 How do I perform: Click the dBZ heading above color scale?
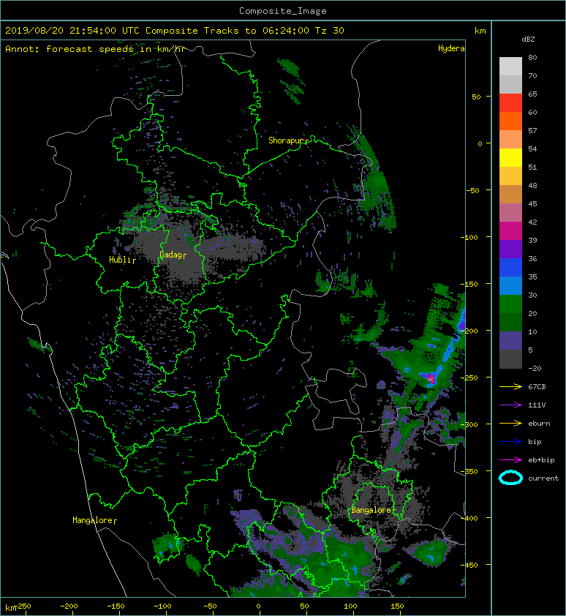tap(528, 40)
